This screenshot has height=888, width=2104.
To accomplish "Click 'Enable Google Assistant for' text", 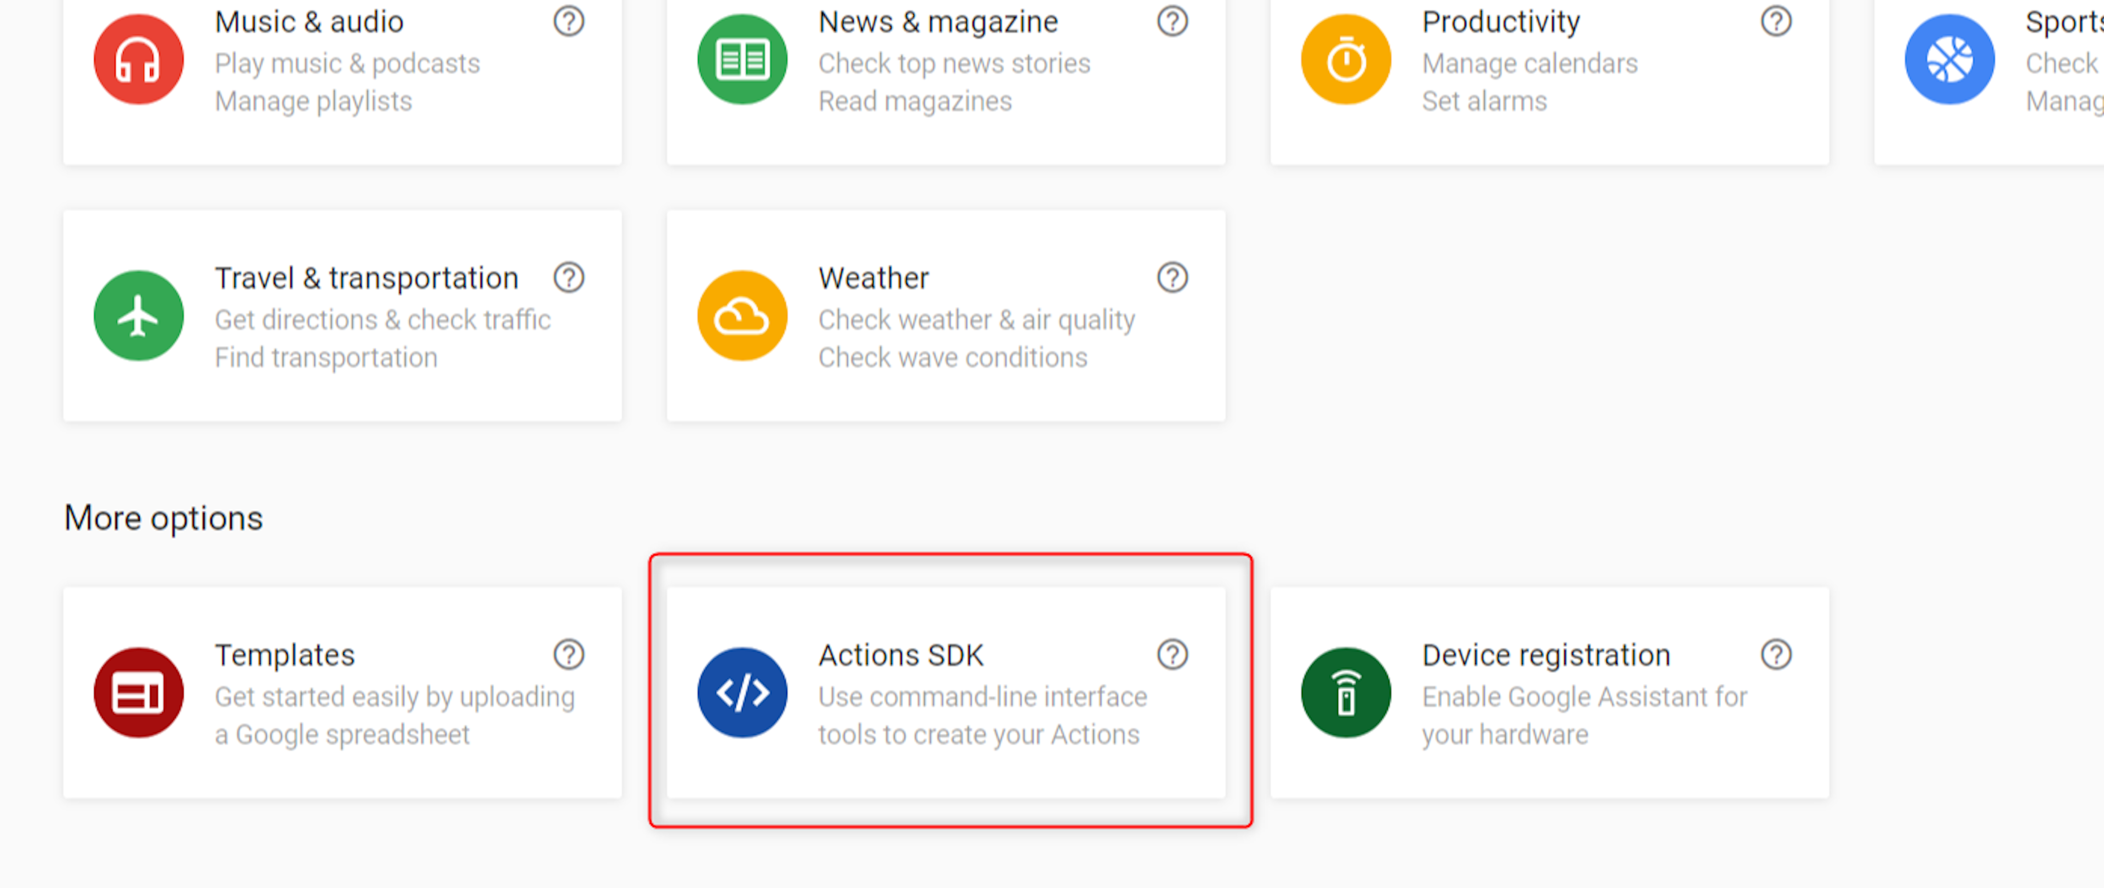I will click(1583, 697).
